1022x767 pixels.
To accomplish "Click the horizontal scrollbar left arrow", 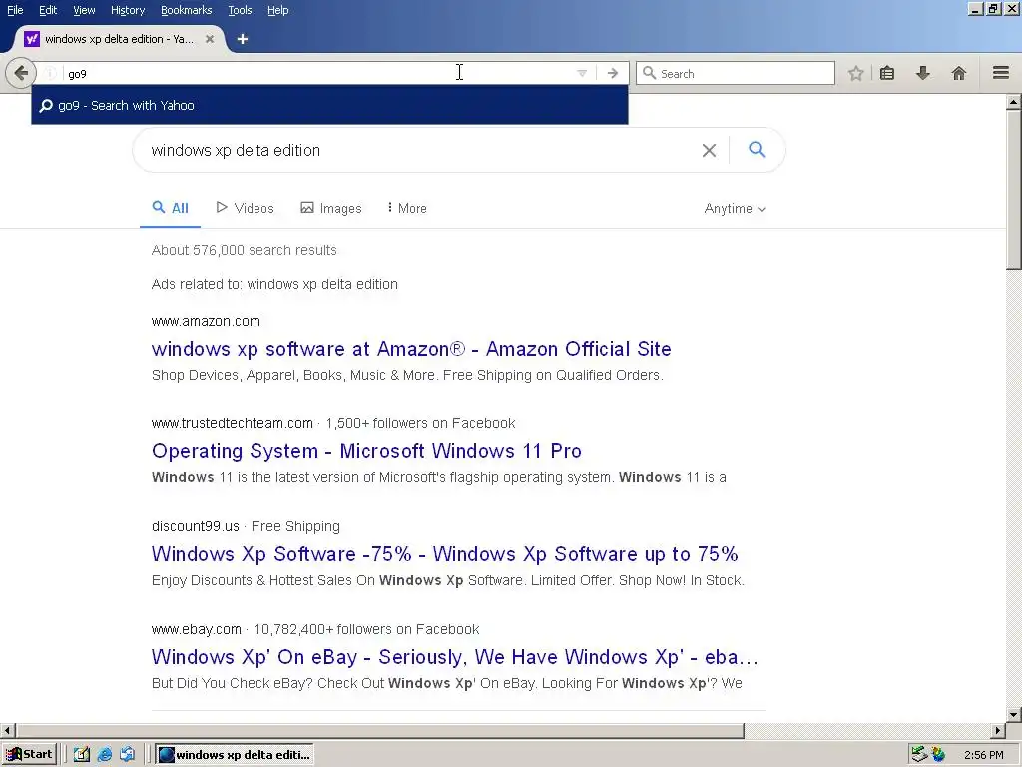I will (x=7, y=730).
